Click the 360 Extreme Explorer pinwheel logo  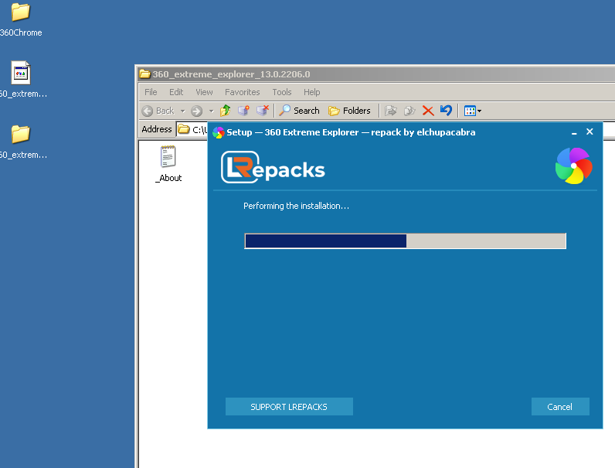click(x=574, y=166)
